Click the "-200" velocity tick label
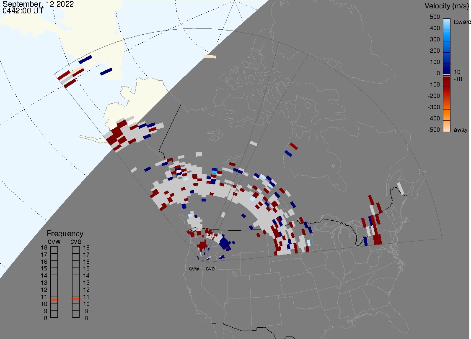Screen dimensions: 471x339 click(x=434, y=96)
